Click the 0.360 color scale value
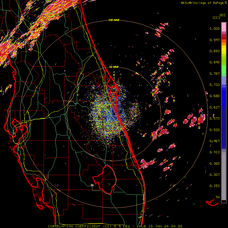The width and height of the screenshot is (228, 228). click(x=215, y=163)
